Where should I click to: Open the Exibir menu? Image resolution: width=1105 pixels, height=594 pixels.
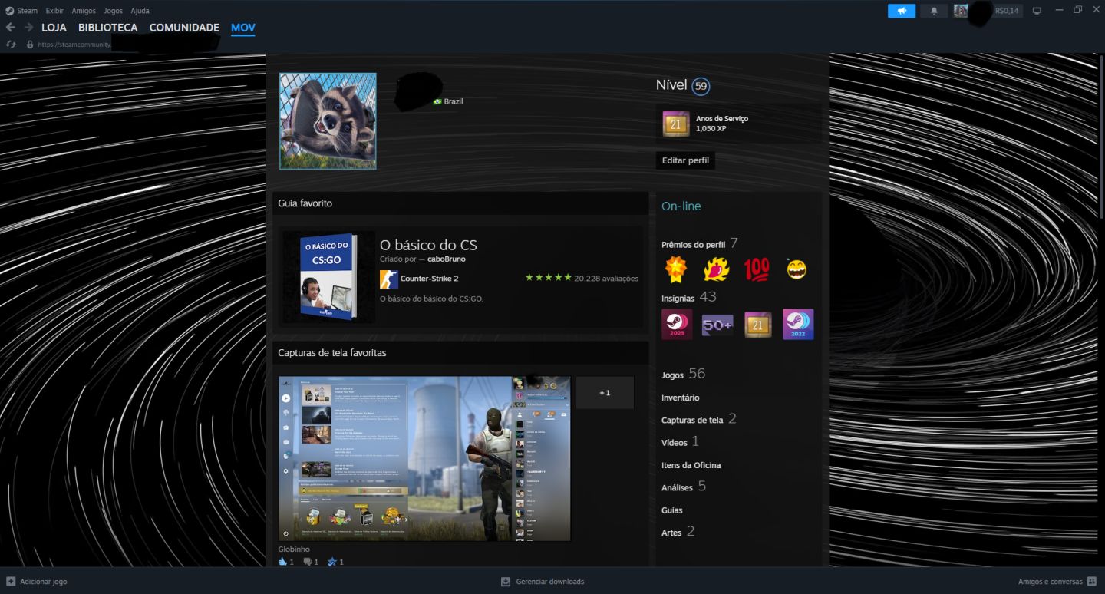[x=54, y=11]
